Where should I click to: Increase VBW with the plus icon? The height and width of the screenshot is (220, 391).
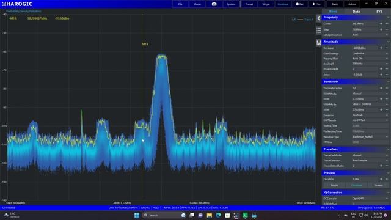pyautogui.click(x=381, y=110)
